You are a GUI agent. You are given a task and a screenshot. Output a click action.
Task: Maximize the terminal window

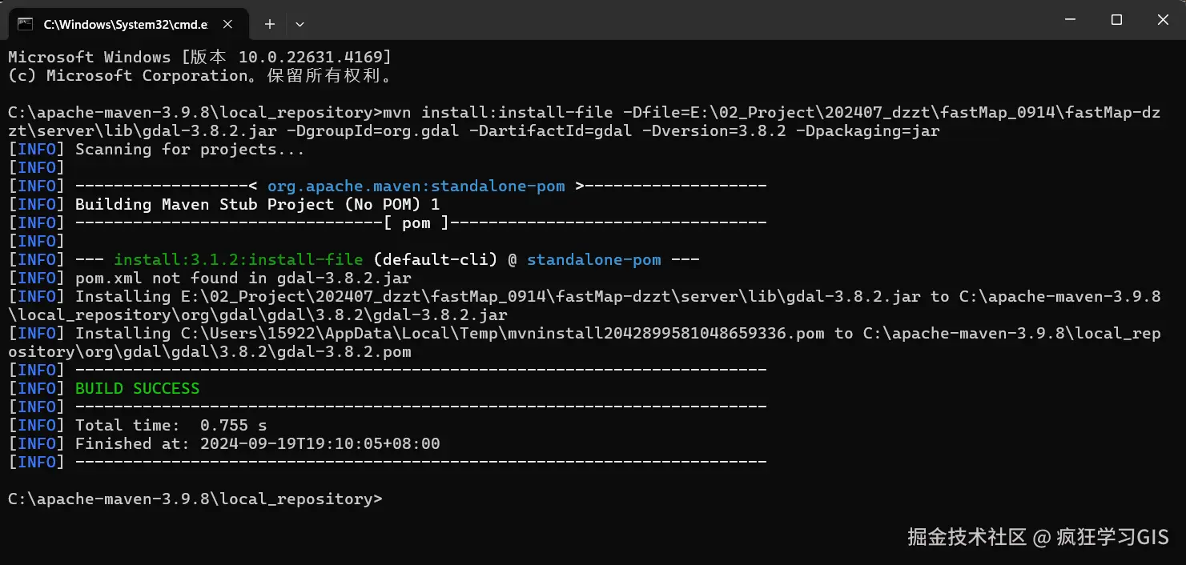point(1116,20)
